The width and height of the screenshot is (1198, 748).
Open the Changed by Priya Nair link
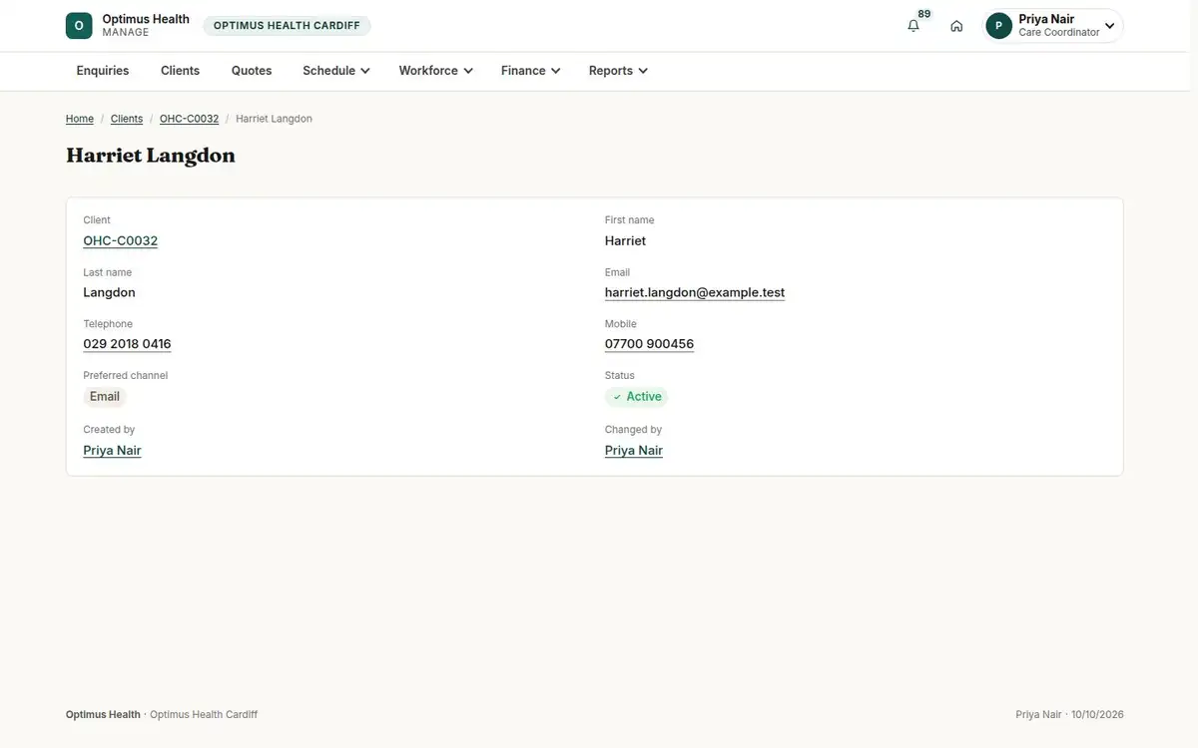tap(634, 451)
